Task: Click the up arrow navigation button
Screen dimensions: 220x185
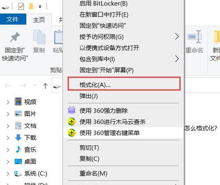Action: [45, 86]
